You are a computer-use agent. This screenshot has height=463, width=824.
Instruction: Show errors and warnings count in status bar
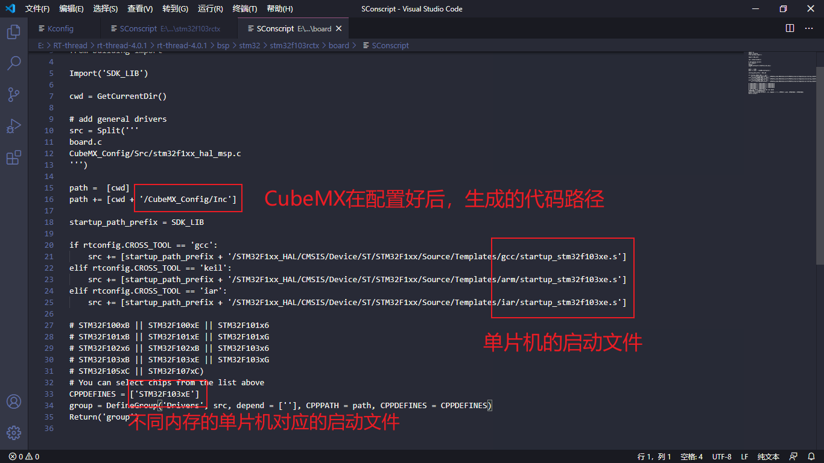(x=24, y=456)
